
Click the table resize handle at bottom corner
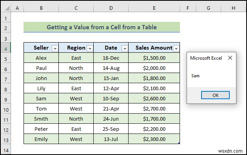[179, 143]
